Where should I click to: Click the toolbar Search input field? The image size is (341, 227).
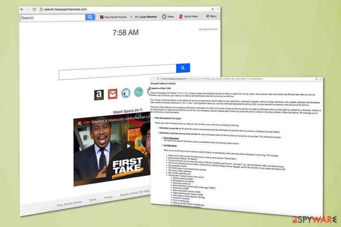pyautogui.click(x=53, y=18)
